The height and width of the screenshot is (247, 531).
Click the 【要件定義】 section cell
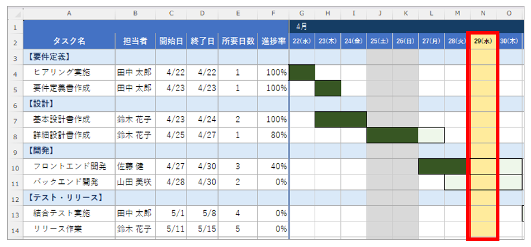point(69,58)
